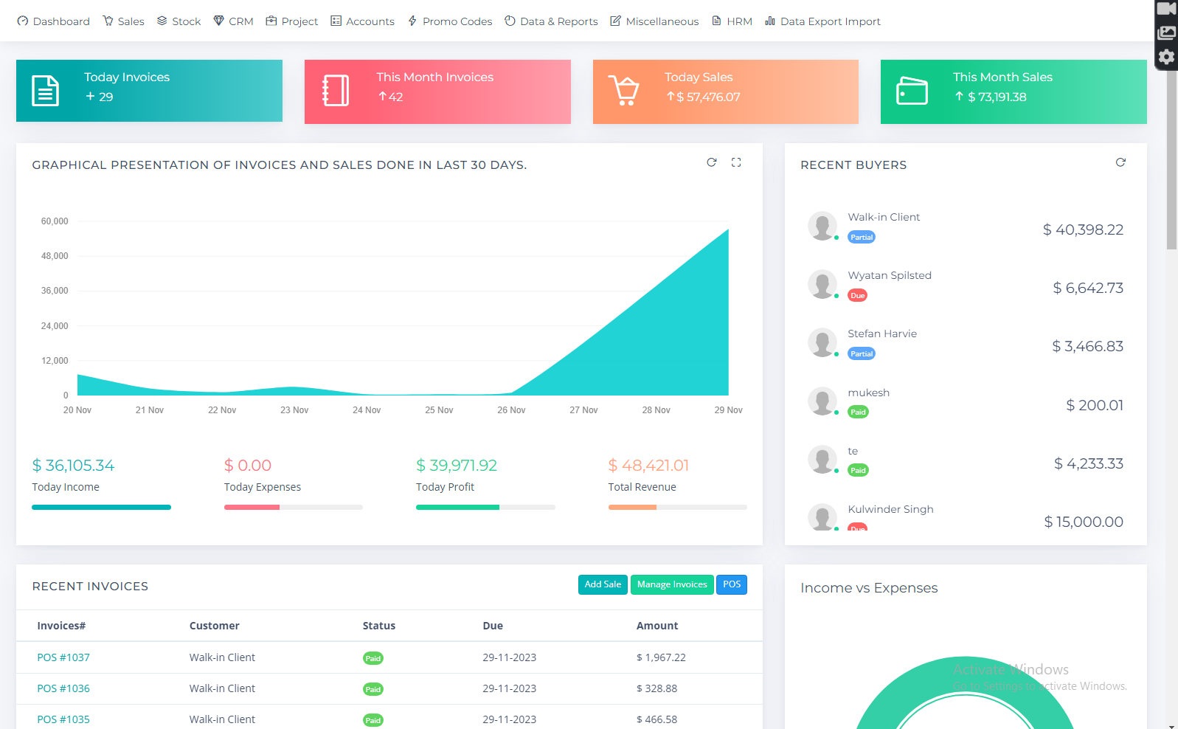Screen dimensions: 1178x729
Task: Open the Promo Codes menu
Action: point(450,21)
